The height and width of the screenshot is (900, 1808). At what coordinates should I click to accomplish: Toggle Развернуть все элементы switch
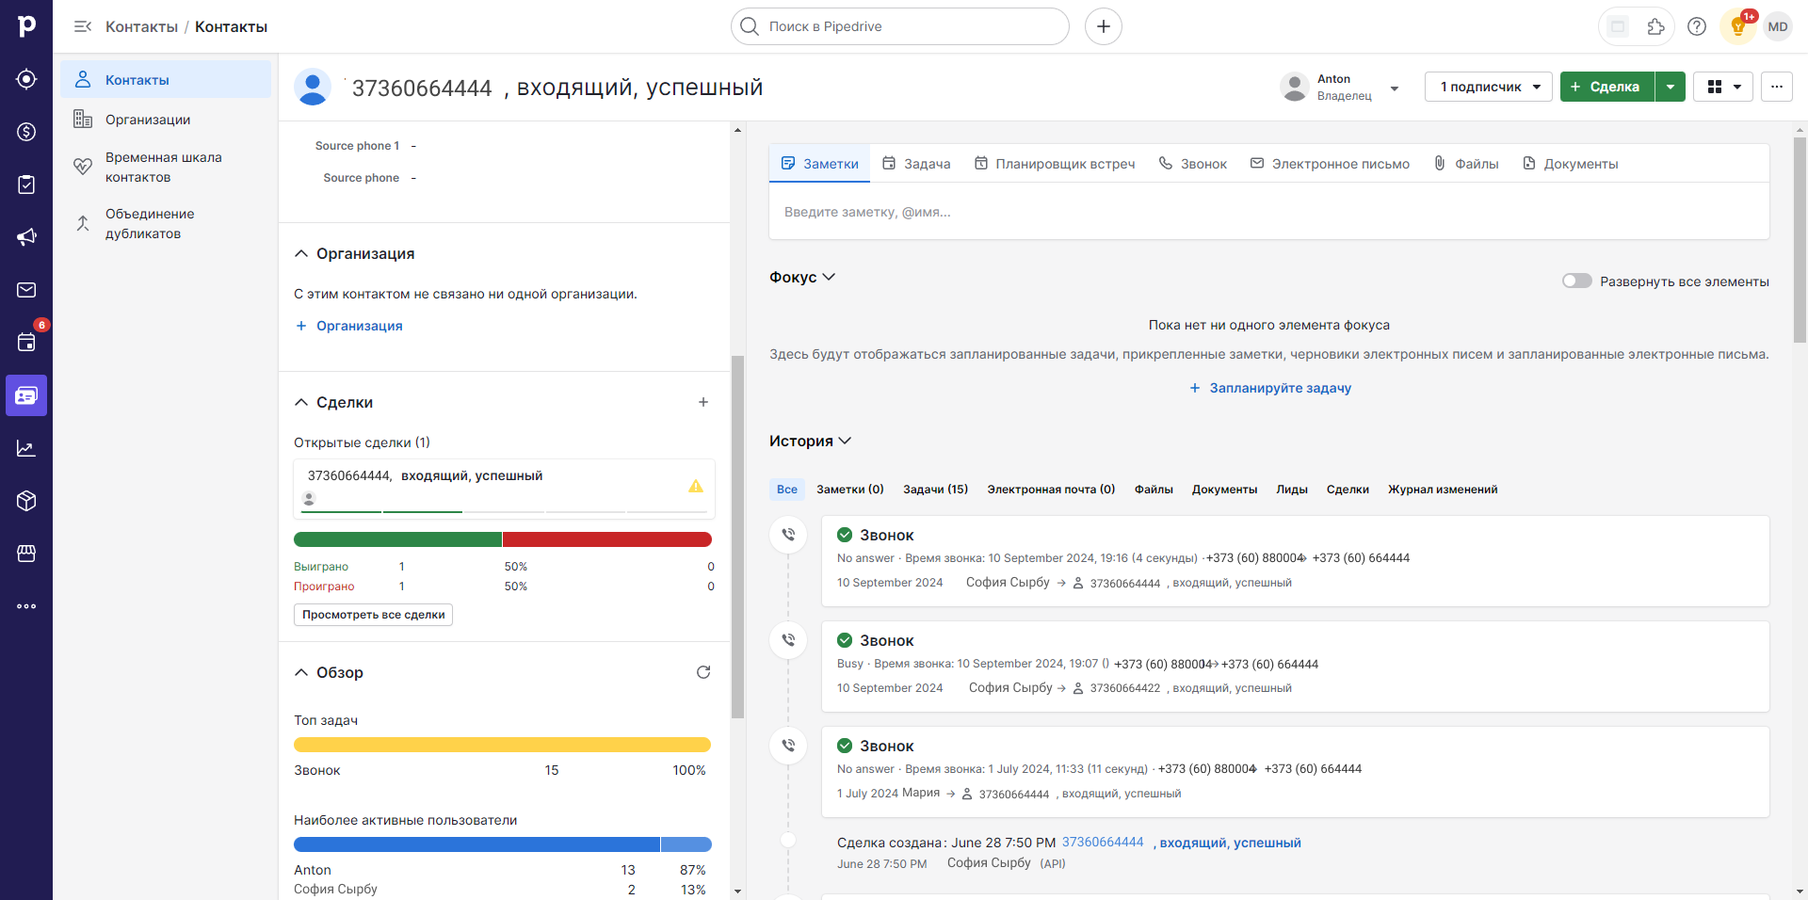(1576, 281)
